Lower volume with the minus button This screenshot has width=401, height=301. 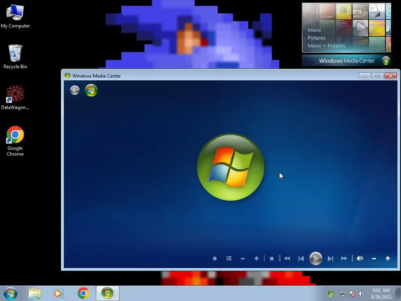pos(374,259)
